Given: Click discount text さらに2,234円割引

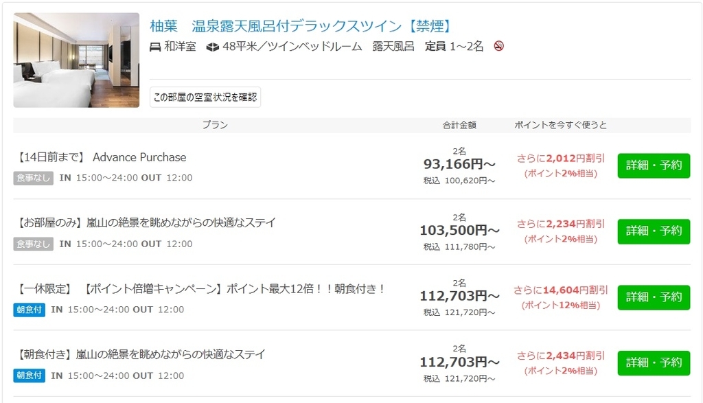Looking at the screenshot, I should click(x=560, y=224).
